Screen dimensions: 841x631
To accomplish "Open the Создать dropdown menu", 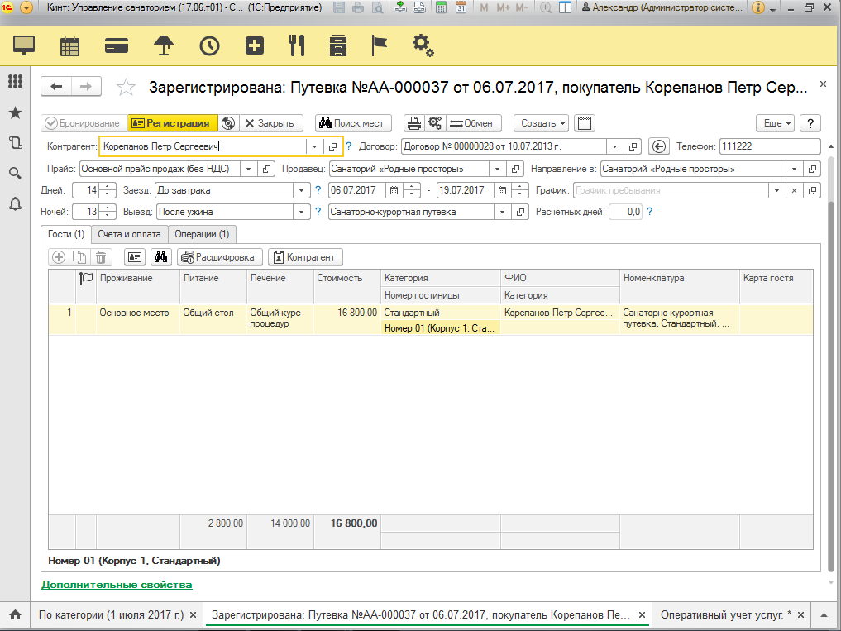I will [541, 123].
